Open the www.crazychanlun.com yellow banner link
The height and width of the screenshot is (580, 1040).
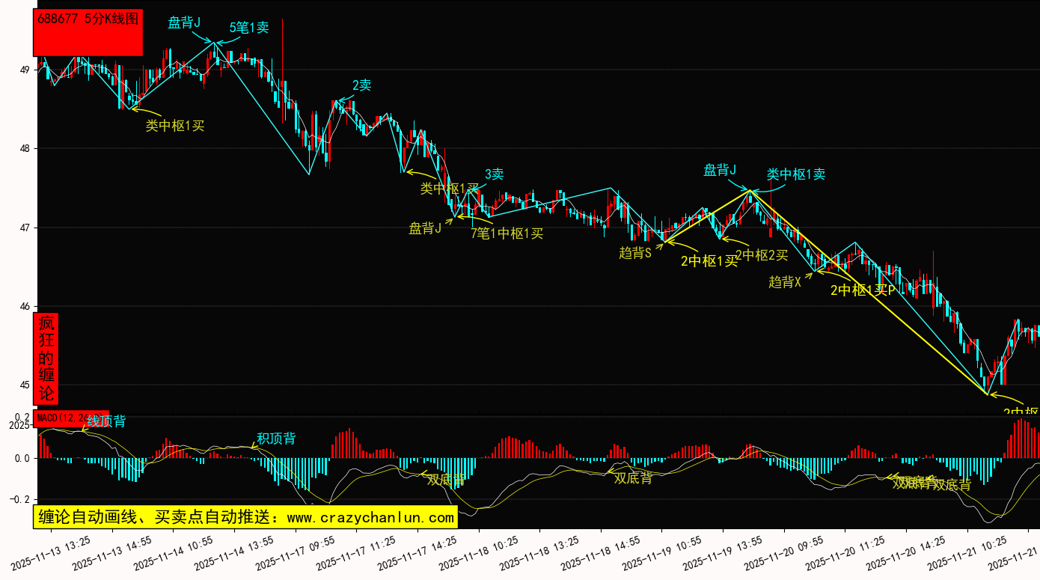(x=245, y=517)
